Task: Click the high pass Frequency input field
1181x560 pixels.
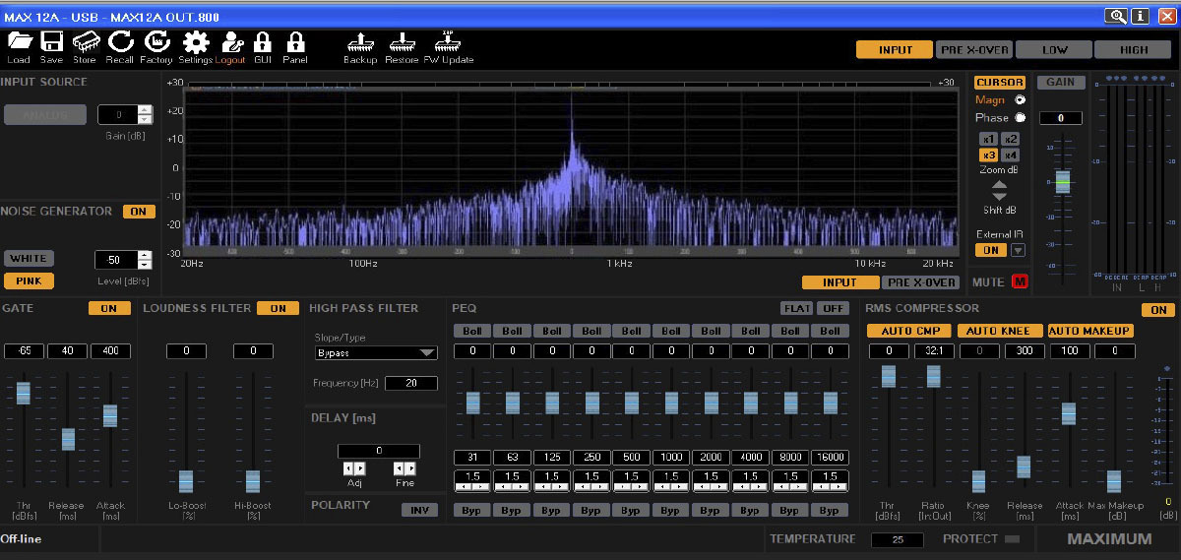Action: [x=411, y=383]
